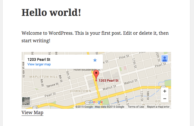Click the blue star save icon

tap(95, 60)
